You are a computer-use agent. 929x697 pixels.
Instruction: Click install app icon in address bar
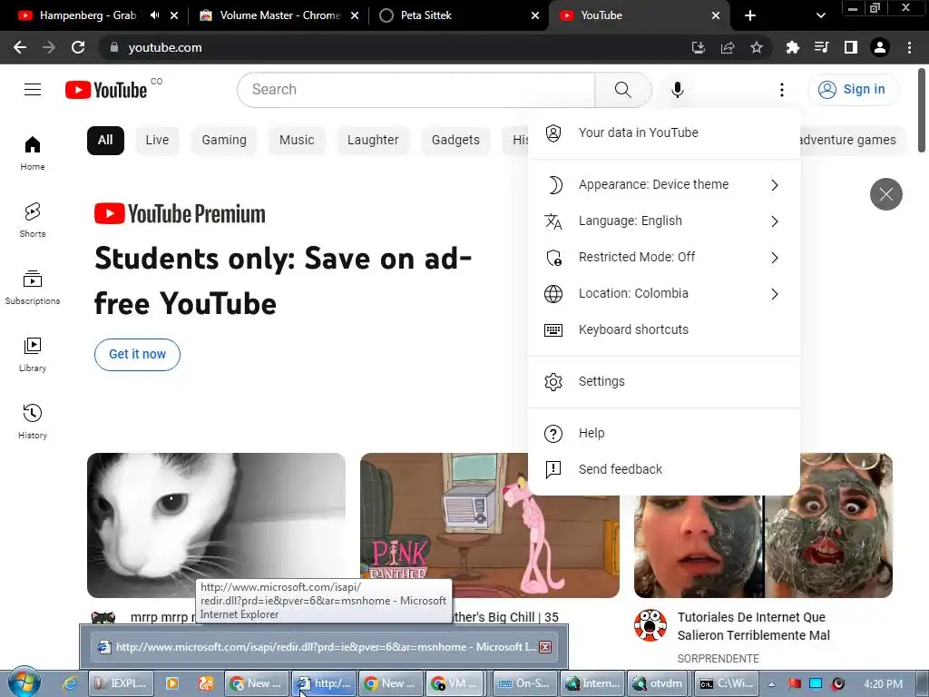tap(699, 47)
